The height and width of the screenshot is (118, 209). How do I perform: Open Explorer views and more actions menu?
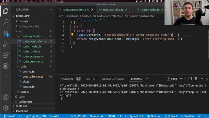click(50, 10)
